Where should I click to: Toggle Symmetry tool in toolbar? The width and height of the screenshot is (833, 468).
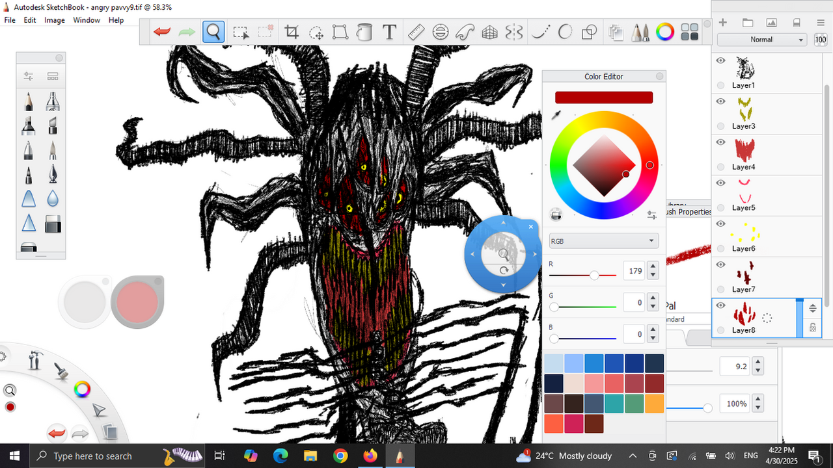(x=514, y=32)
